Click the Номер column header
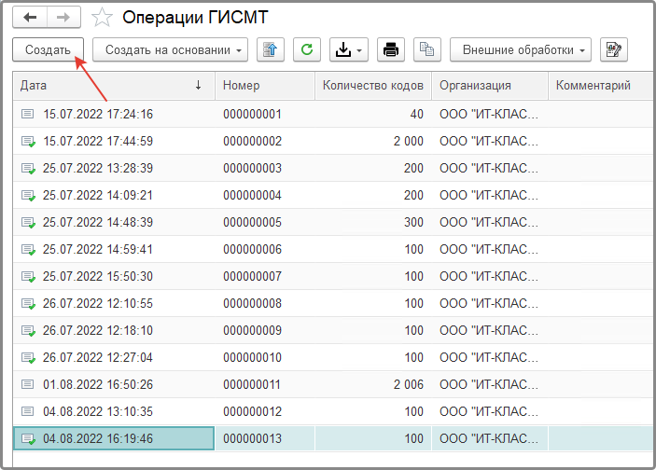 pyautogui.click(x=265, y=85)
